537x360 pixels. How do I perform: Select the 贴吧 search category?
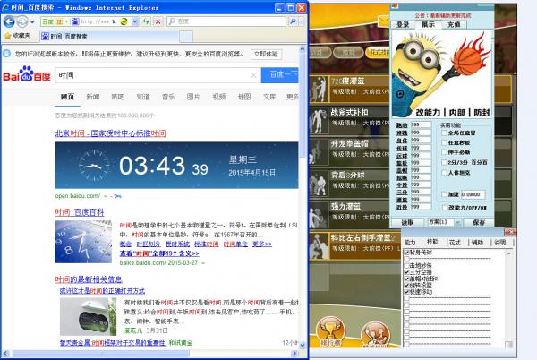118,97
